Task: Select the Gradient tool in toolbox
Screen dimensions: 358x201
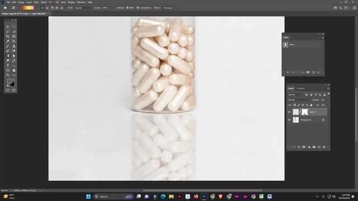Action: (x=7, y=56)
